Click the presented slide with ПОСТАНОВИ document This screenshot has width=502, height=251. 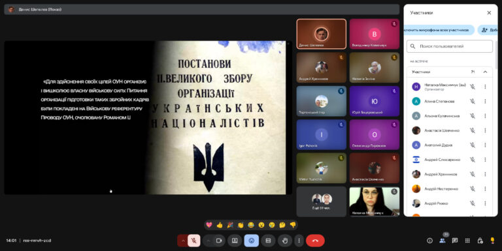pos(148,117)
